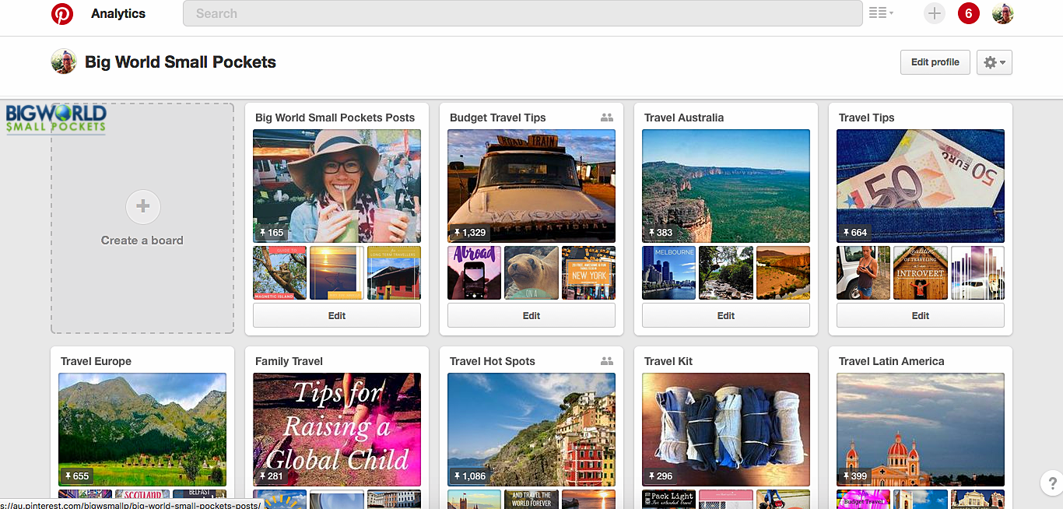Screen dimensions: 1063x509
Task: Click the group icon on Budget Travel Tips
Action: coord(607,118)
